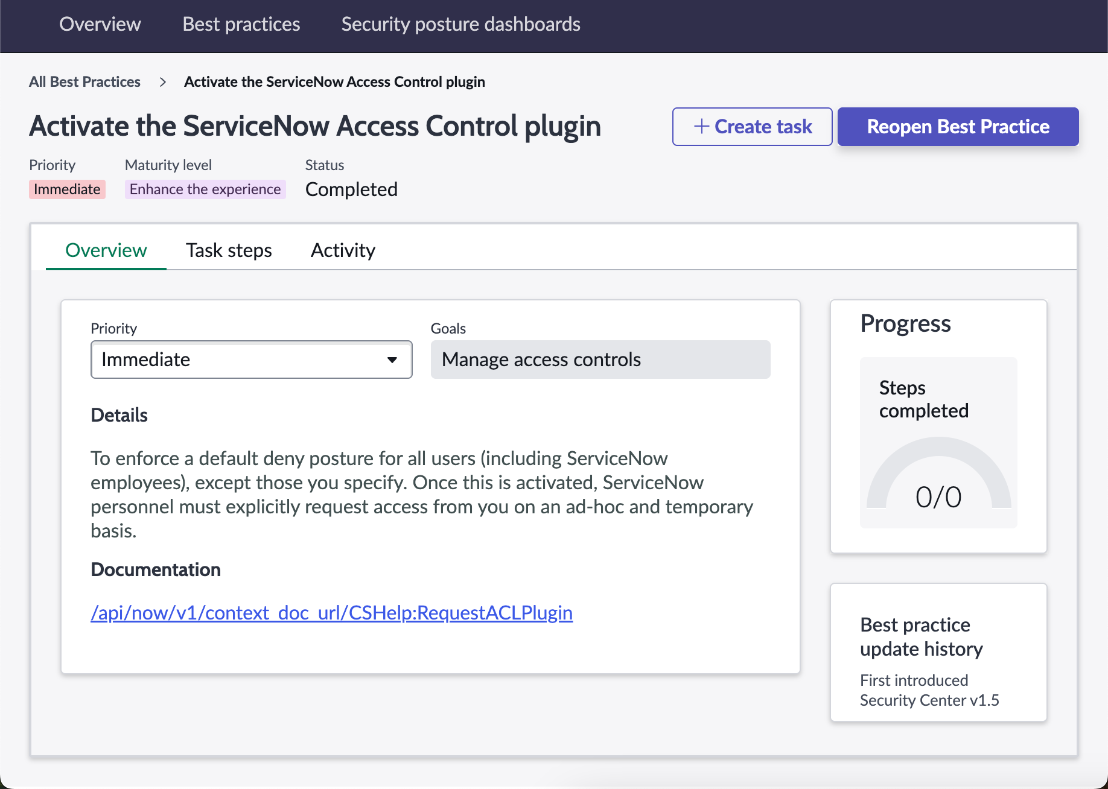The height and width of the screenshot is (789, 1108).
Task: Go to Best practices in top navigation
Action: (241, 24)
